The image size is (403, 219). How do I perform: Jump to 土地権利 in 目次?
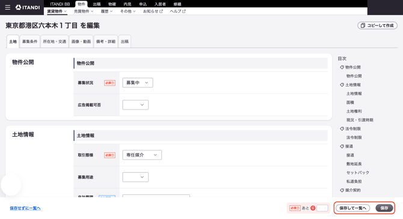[x=354, y=111]
